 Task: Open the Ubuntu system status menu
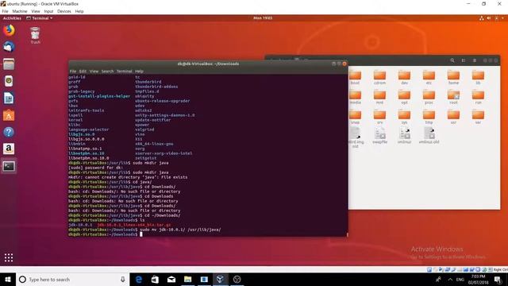[x=492, y=18]
